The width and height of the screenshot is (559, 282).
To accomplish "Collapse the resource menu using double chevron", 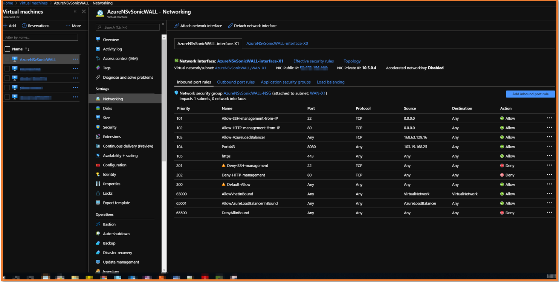I will click(x=163, y=24).
